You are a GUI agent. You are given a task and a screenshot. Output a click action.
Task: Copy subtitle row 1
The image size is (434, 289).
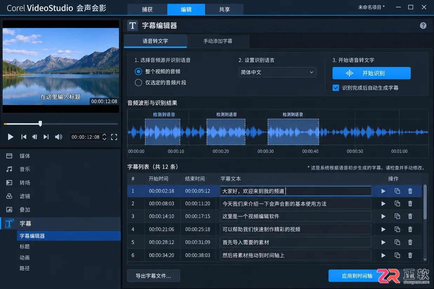click(x=397, y=191)
